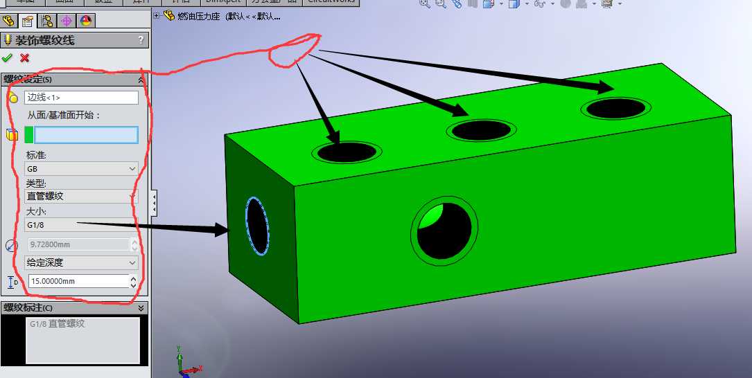Click the Apply Scene icon
The width and height of the screenshot is (752, 378).
click(x=583, y=3)
